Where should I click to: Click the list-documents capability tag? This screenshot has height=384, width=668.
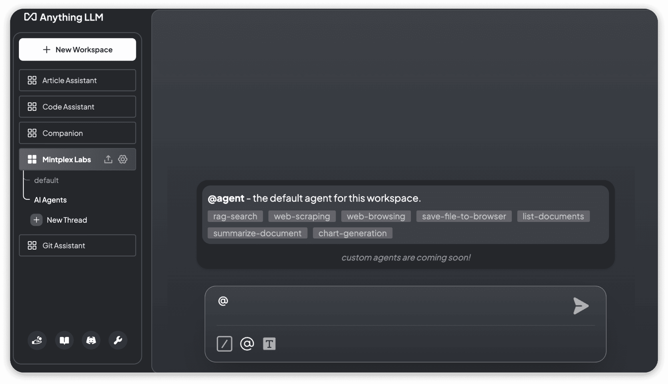pyautogui.click(x=553, y=216)
